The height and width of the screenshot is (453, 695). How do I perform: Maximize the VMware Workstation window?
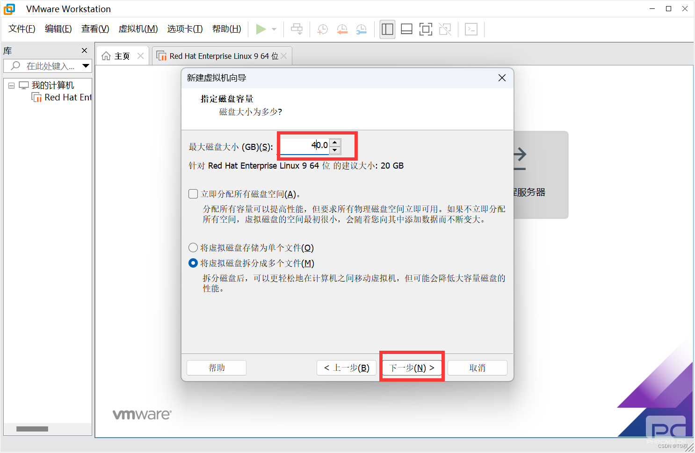669,9
